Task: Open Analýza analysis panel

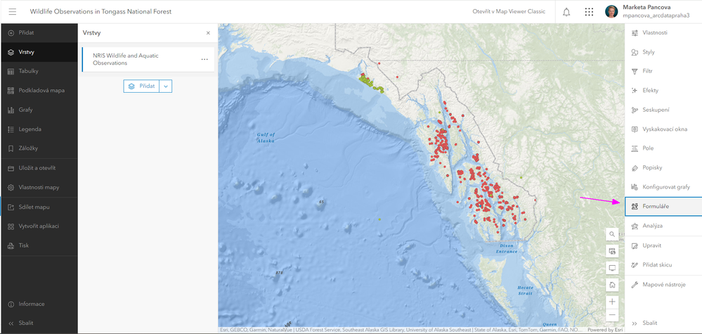Action: (663, 226)
